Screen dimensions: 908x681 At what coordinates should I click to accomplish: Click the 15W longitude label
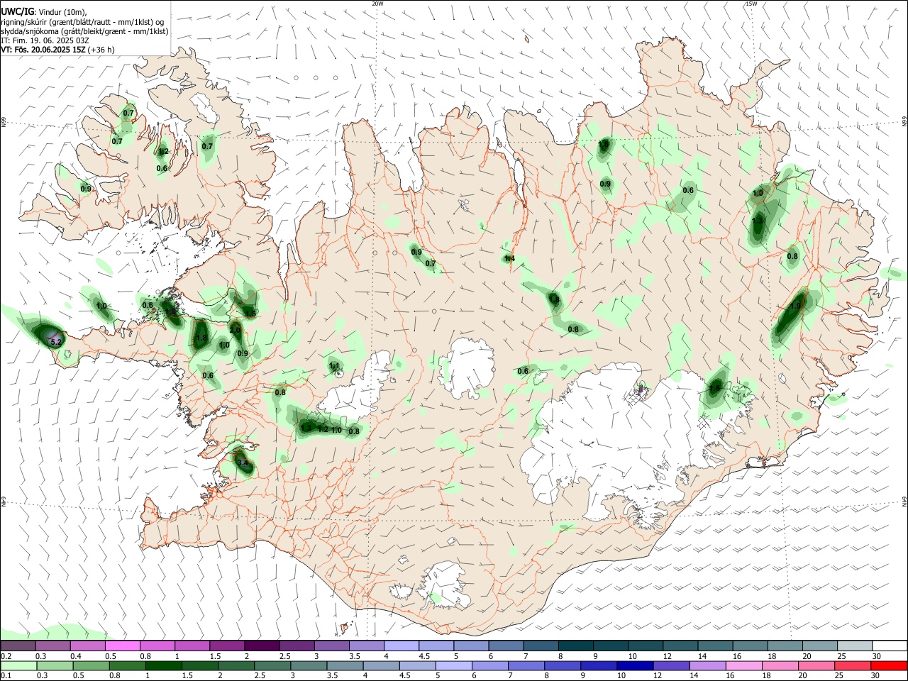pyautogui.click(x=752, y=4)
